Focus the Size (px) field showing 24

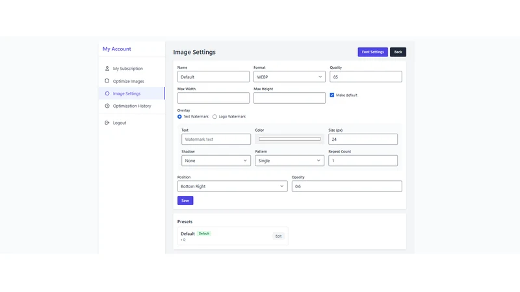(x=363, y=139)
